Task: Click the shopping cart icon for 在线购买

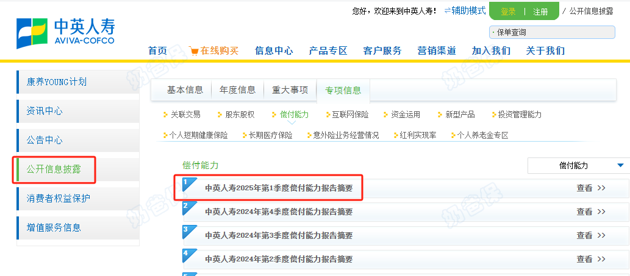Action: click(x=193, y=50)
